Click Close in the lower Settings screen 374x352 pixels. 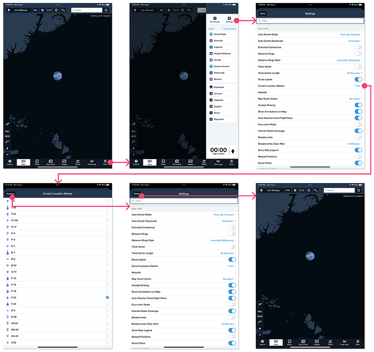[136, 194]
